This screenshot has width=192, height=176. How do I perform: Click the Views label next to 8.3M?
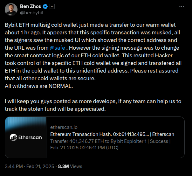(76, 166)
